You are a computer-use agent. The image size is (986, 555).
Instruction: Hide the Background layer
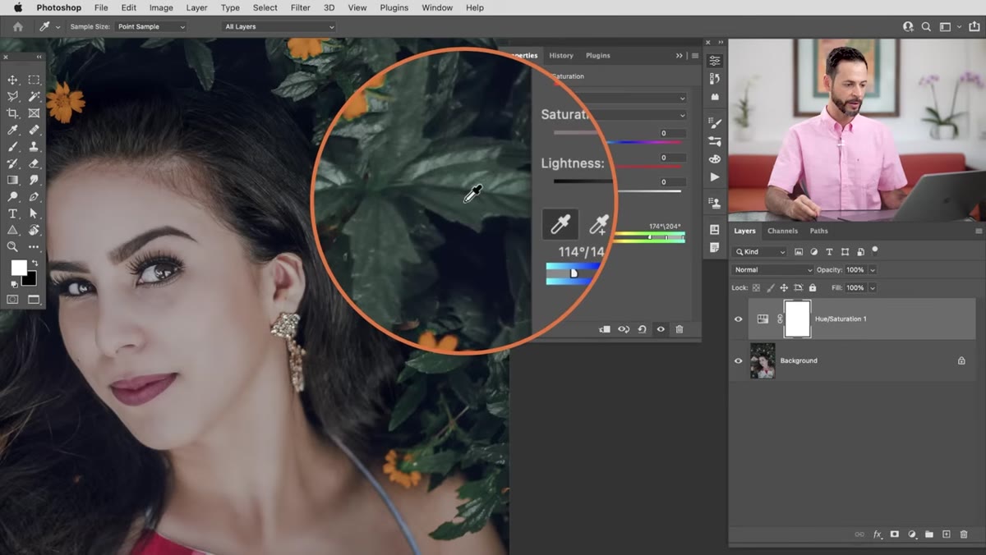[x=738, y=361]
